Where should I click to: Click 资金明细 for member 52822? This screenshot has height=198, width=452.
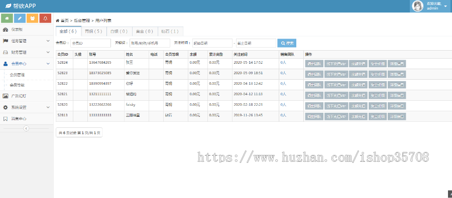tap(377, 85)
